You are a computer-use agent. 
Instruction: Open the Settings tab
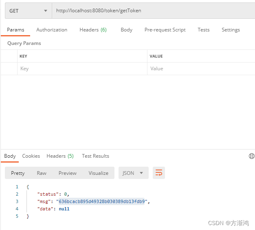point(231,30)
